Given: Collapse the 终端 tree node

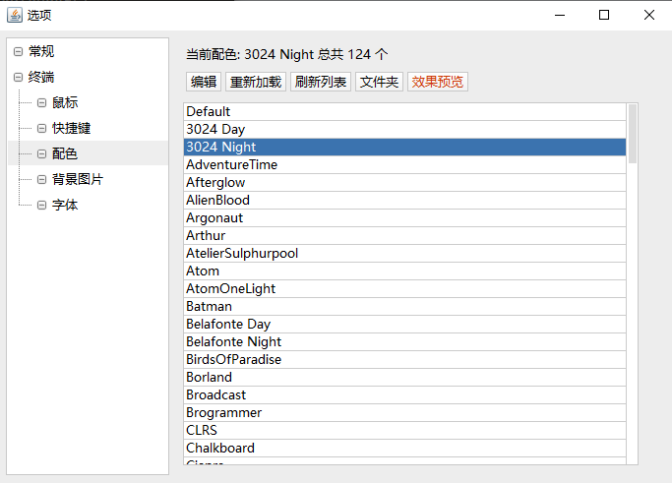Looking at the screenshot, I should click(x=18, y=77).
